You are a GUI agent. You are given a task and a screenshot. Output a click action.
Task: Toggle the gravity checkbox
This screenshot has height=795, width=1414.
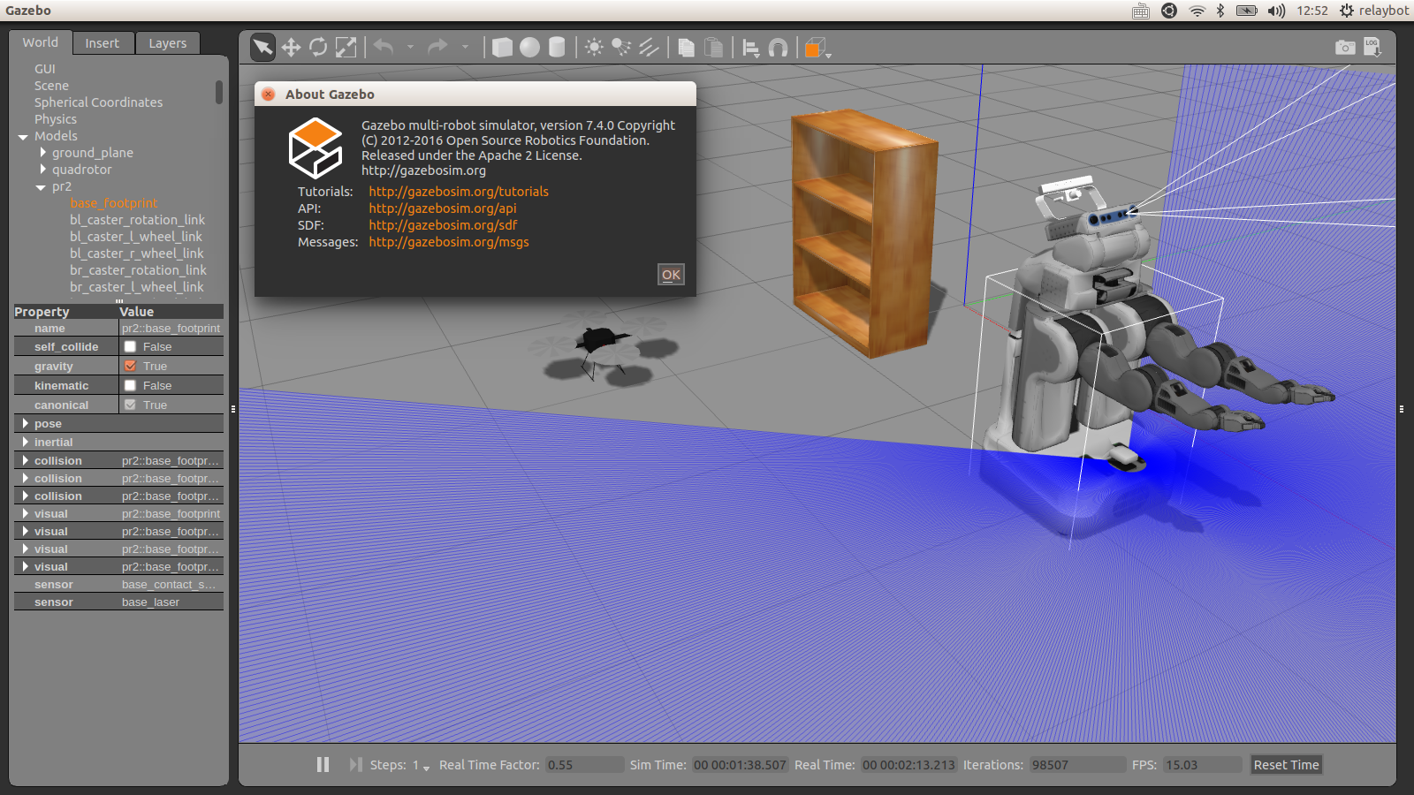pos(130,366)
